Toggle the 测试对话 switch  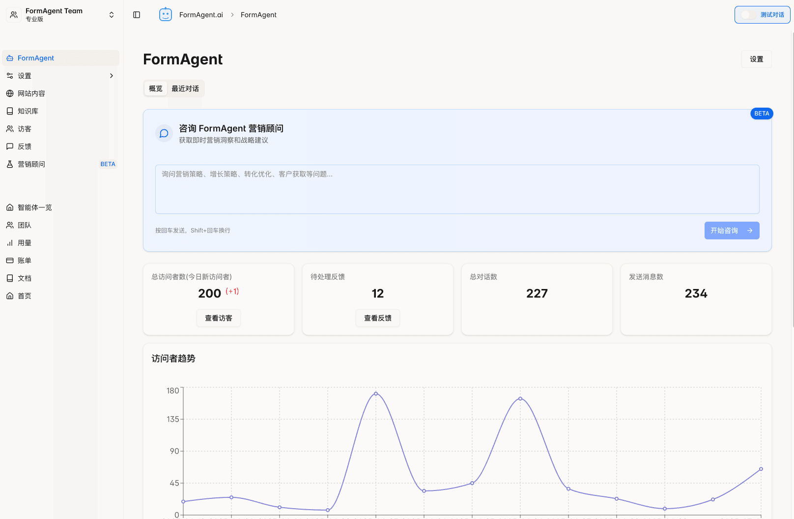(x=749, y=15)
